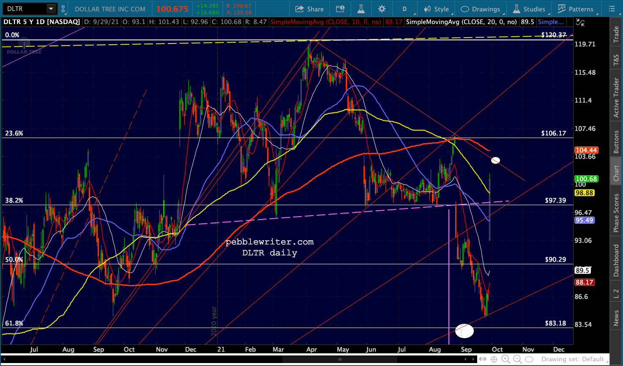The image size is (623, 366).
Task: Click the expand time axis arrows icon
Action: [482, 359]
